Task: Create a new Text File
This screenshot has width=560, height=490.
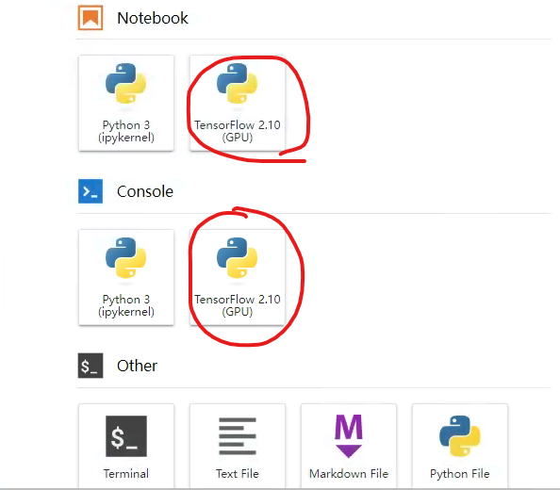Action: pyautogui.click(x=238, y=446)
